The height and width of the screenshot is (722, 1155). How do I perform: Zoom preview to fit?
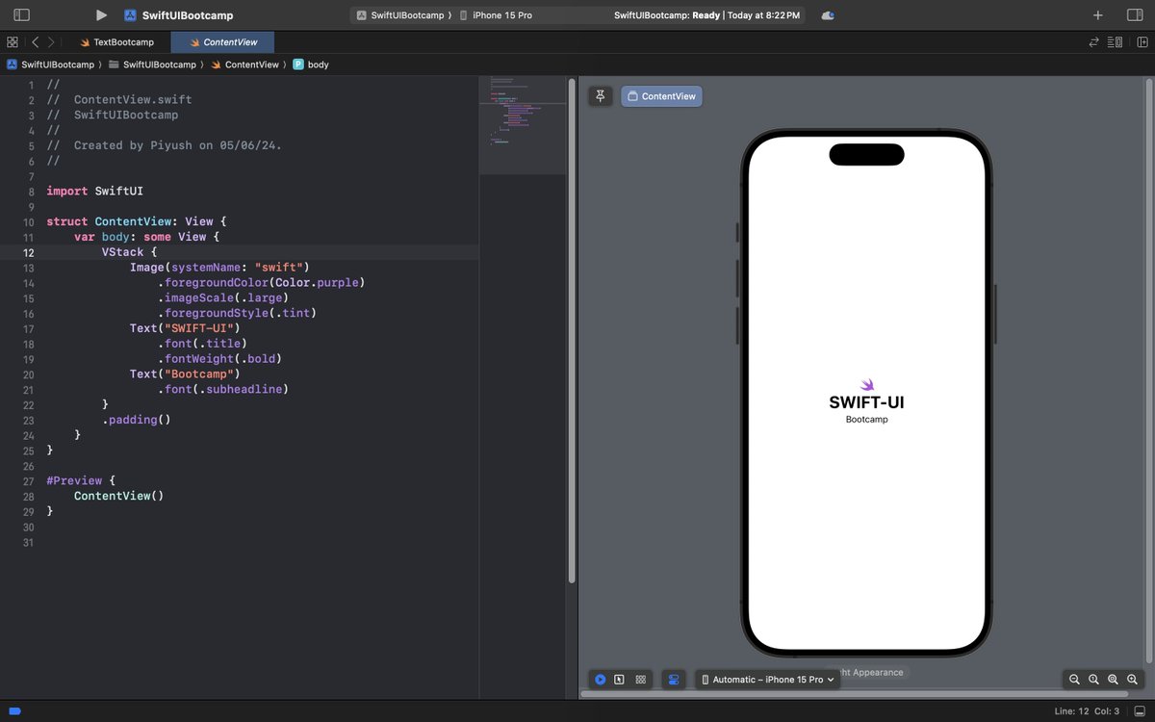click(x=1114, y=679)
